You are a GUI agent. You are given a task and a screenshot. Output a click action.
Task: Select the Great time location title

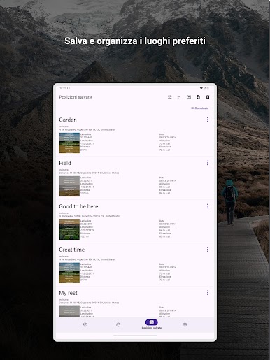pos(72,250)
